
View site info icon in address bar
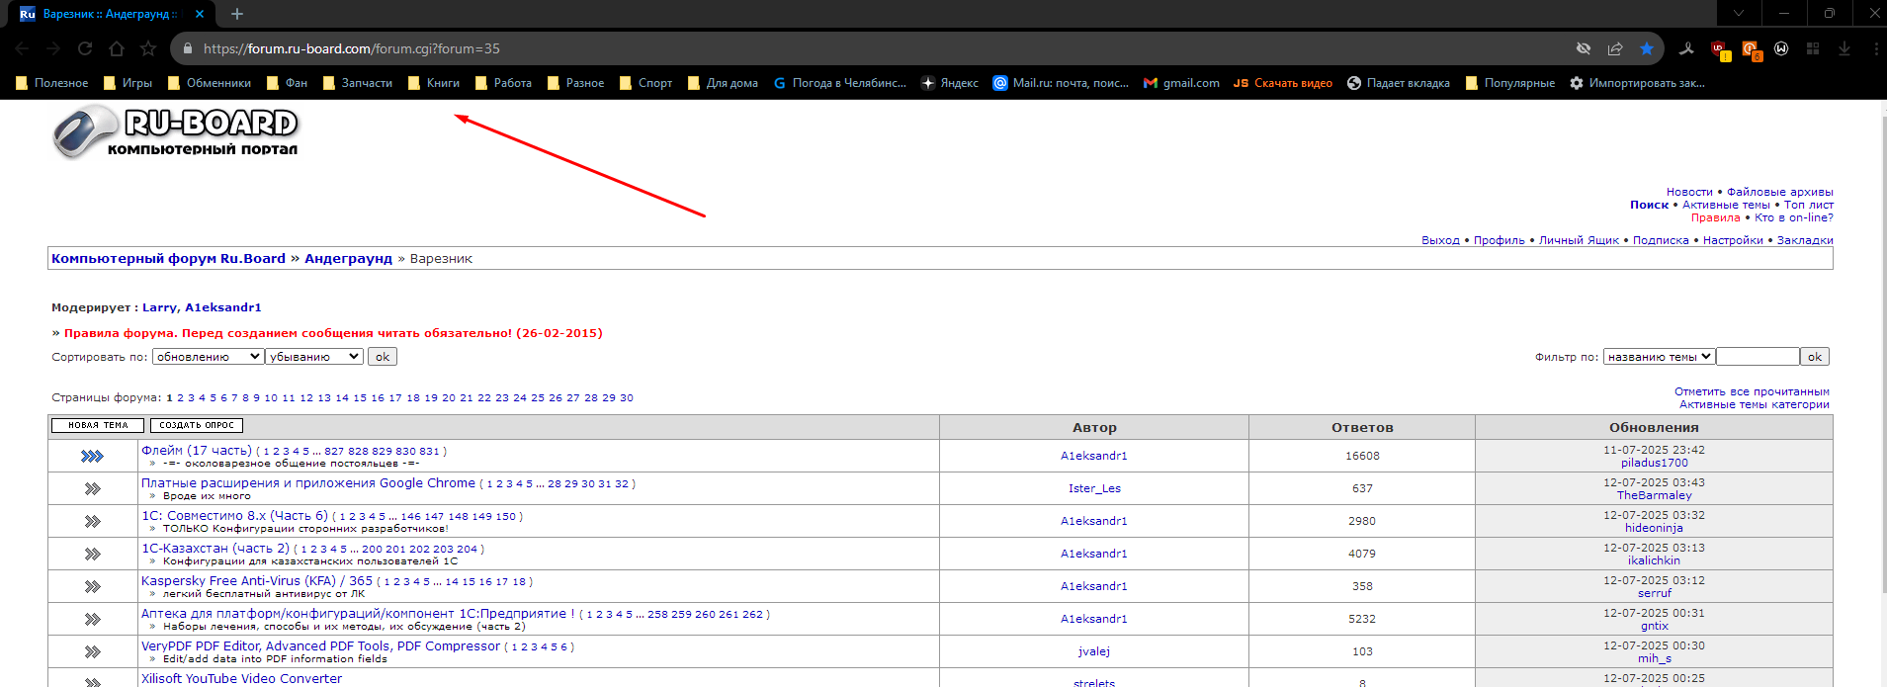point(186,48)
